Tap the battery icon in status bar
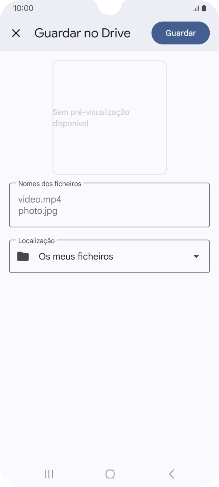Screen dimensions: 219x487 pyautogui.click(x=204, y=8)
